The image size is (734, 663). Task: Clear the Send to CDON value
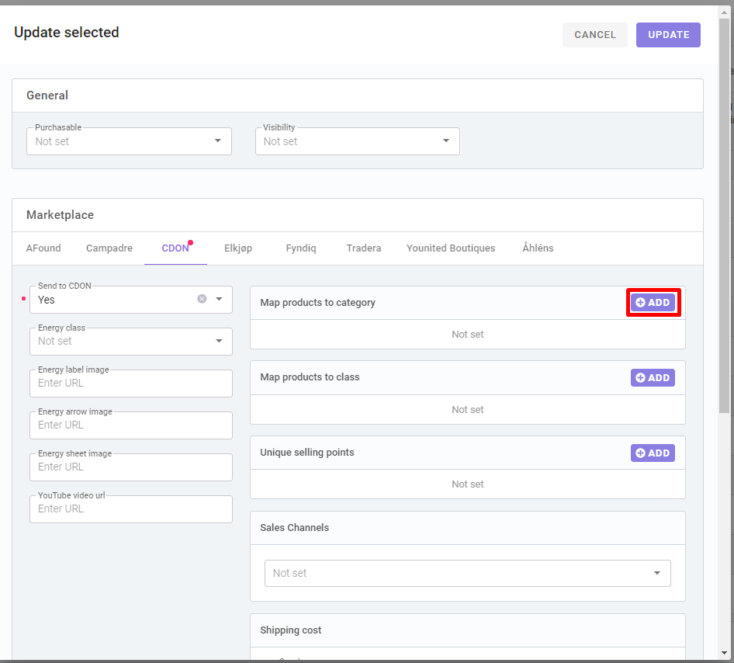pos(202,299)
